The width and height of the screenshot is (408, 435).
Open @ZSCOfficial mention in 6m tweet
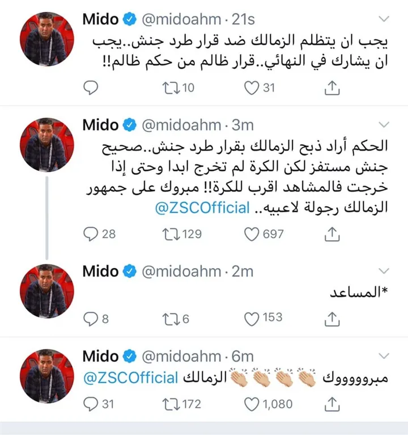131,378
